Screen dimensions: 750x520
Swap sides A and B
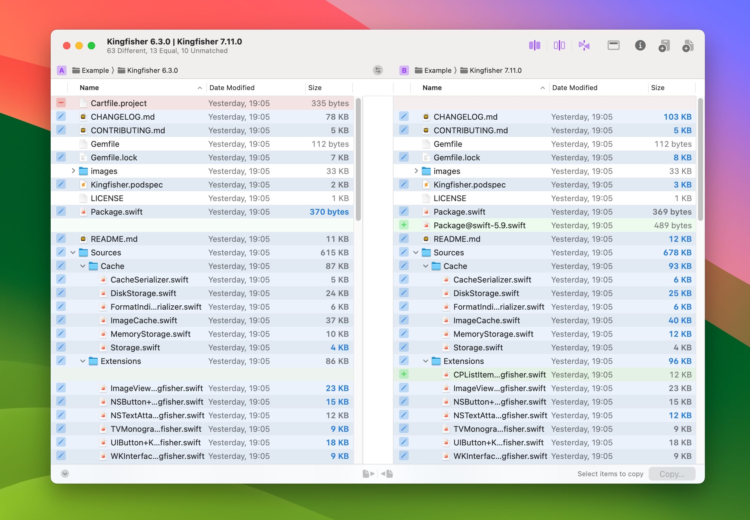tap(378, 70)
